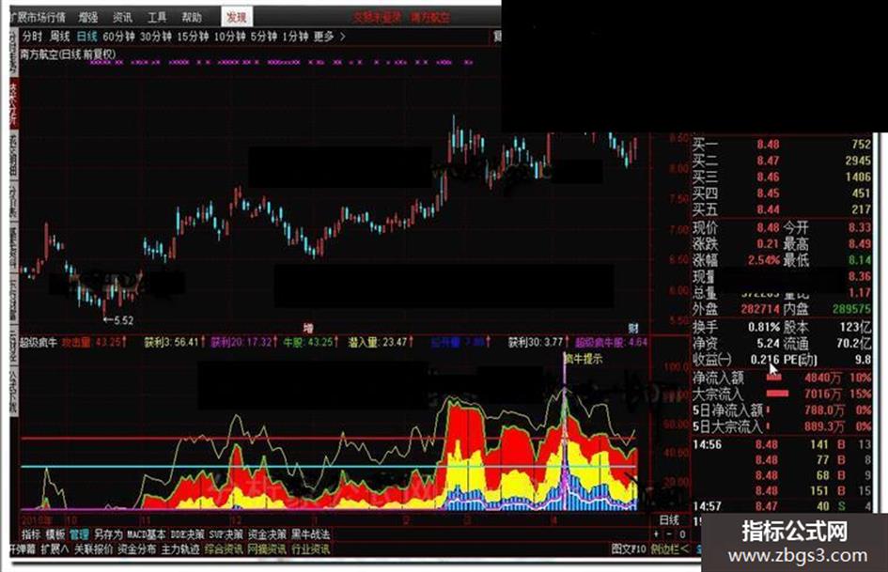The width and height of the screenshot is (888, 572).
Task: Click 另存为 to save the template
Action: point(108,534)
